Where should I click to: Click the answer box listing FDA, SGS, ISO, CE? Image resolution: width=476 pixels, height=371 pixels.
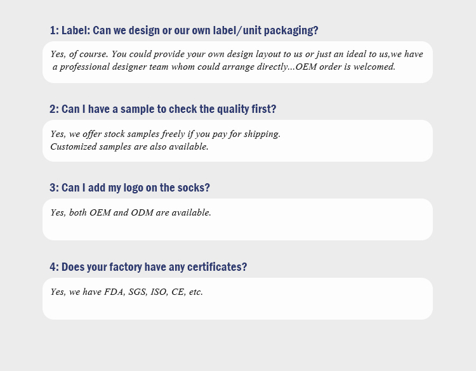click(237, 299)
